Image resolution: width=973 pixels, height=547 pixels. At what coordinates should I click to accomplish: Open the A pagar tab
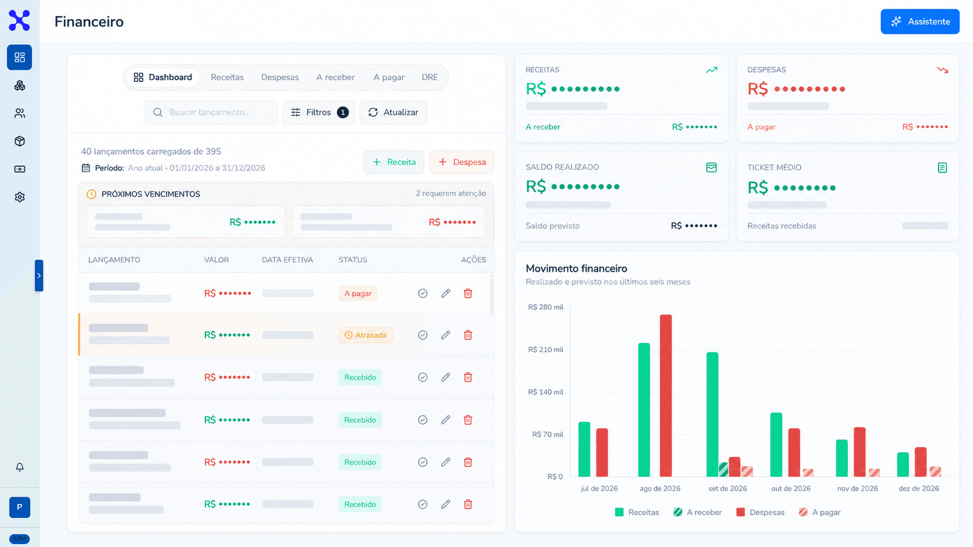click(x=389, y=77)
